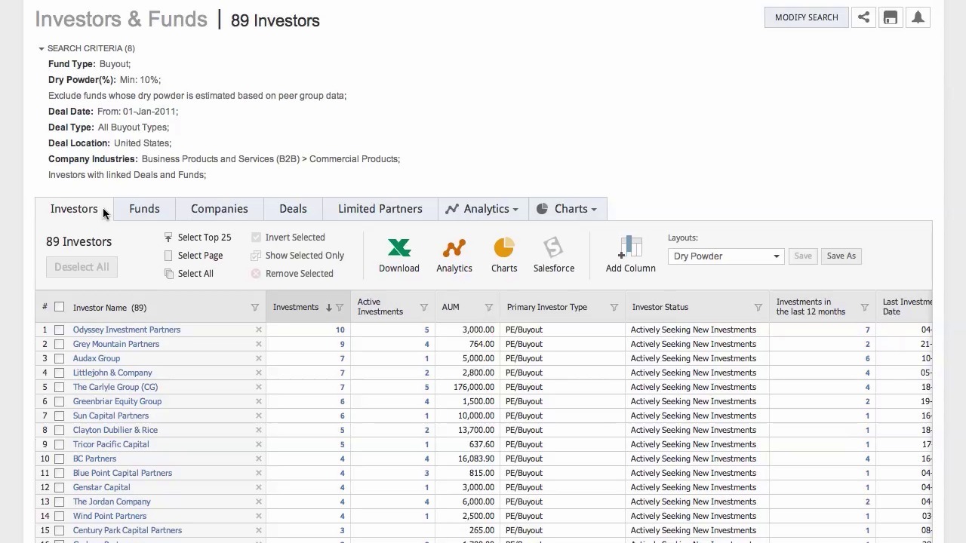Switch to the Funds tab
The height and width of the screenshot is (543, 966).
[x=144, y=209]
